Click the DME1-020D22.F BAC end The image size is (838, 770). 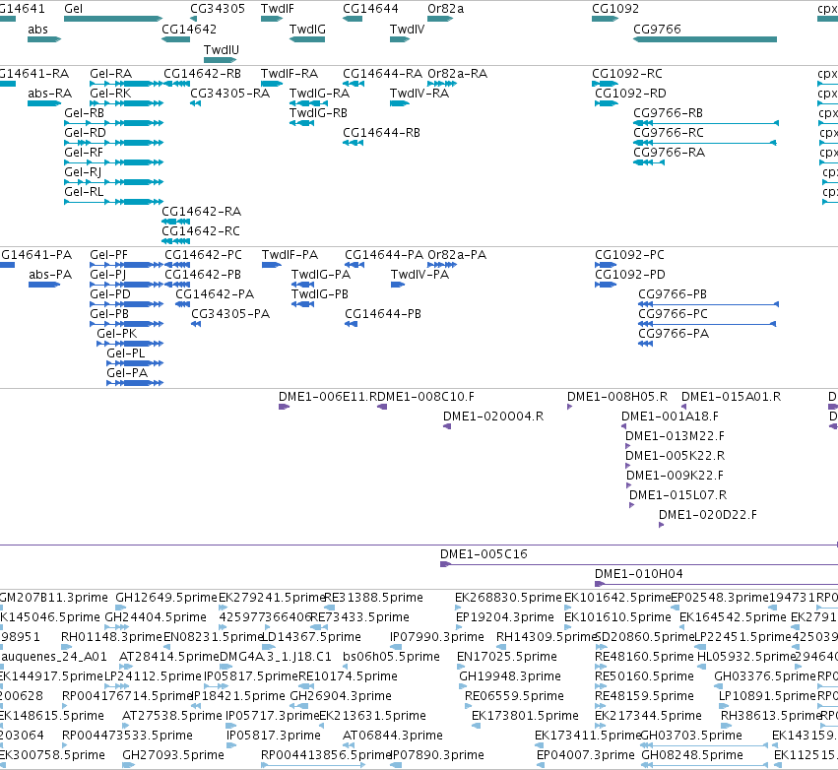661,525
